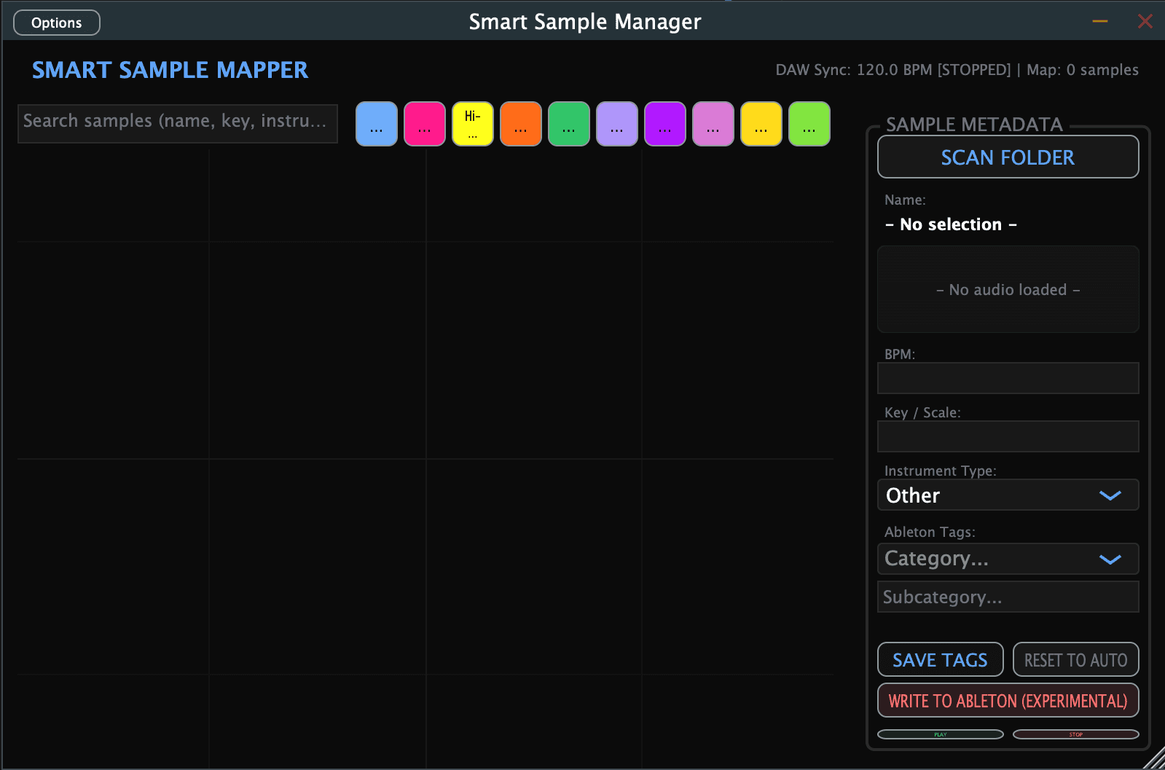
Task: Save tags with SAVE TAGS button
Action: pos(941,660)
